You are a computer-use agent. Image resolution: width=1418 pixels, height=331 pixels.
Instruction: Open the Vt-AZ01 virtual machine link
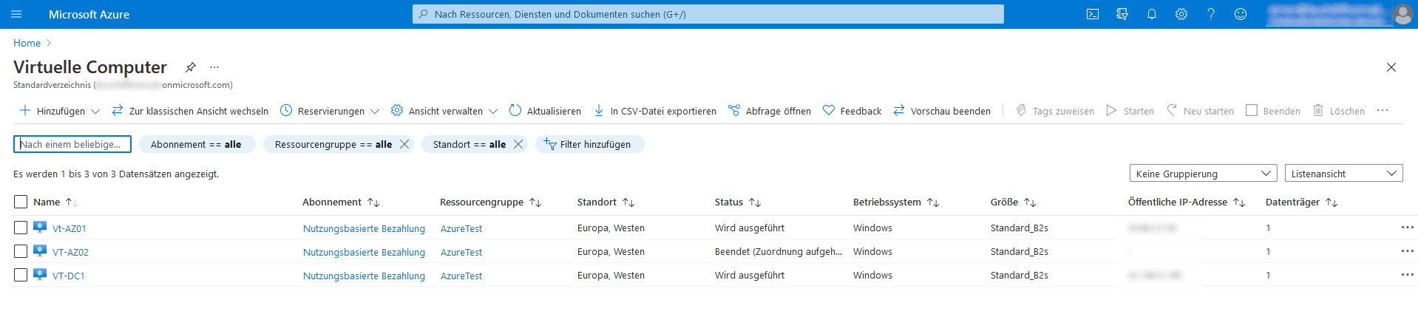69,228
